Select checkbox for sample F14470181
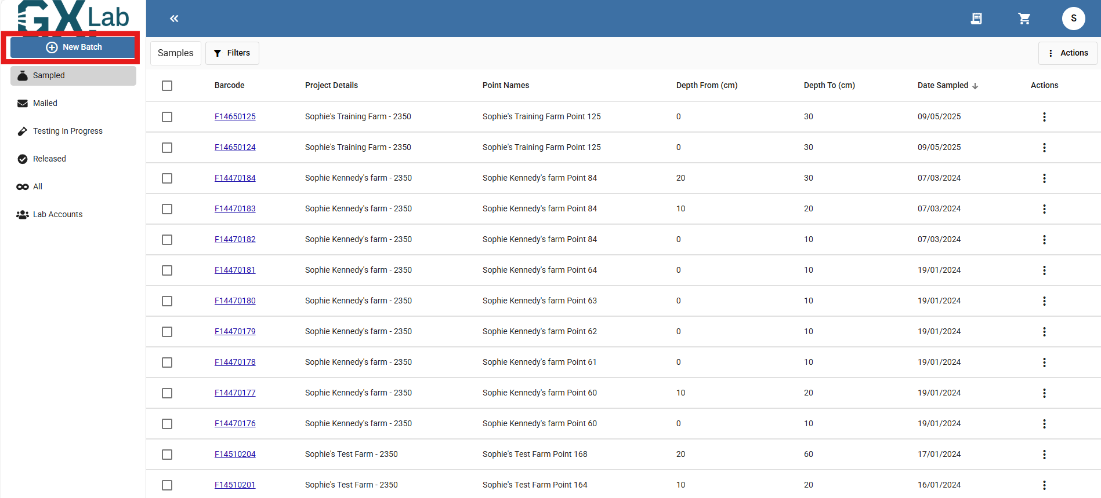Viewport: 1101px width, 498px height. coord(167,270)
